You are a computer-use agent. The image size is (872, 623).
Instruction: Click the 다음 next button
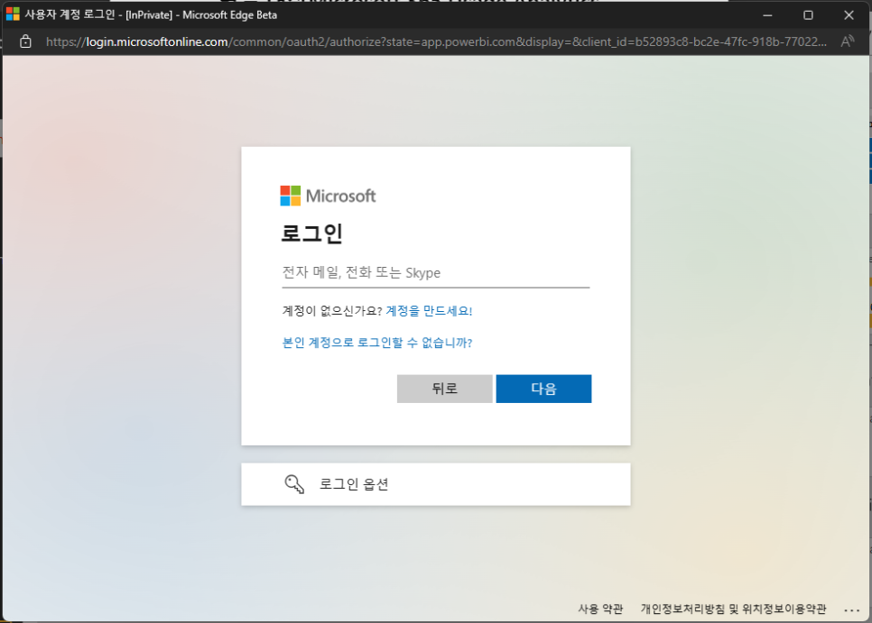click(x=543, y=389)
